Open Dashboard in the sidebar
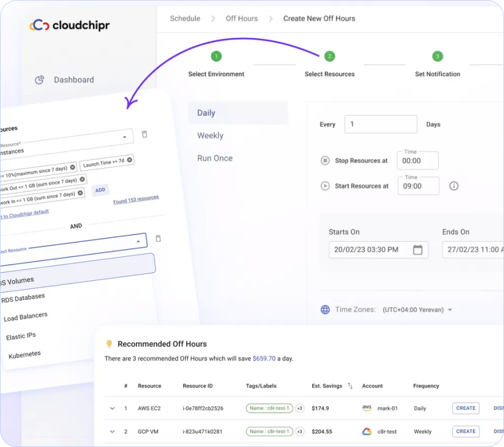 [74, 80]
